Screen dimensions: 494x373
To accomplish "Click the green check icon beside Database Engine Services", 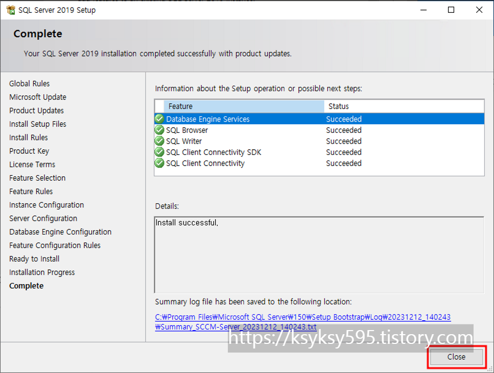I will pyautogui.click(x=159, y=119).
